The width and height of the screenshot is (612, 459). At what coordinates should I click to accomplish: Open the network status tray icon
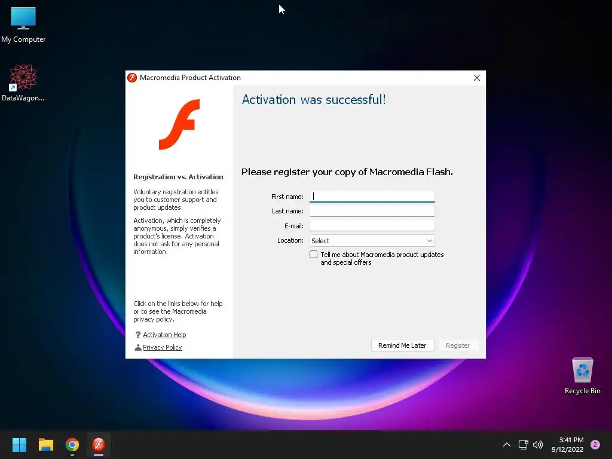click(x=523, y=445)
